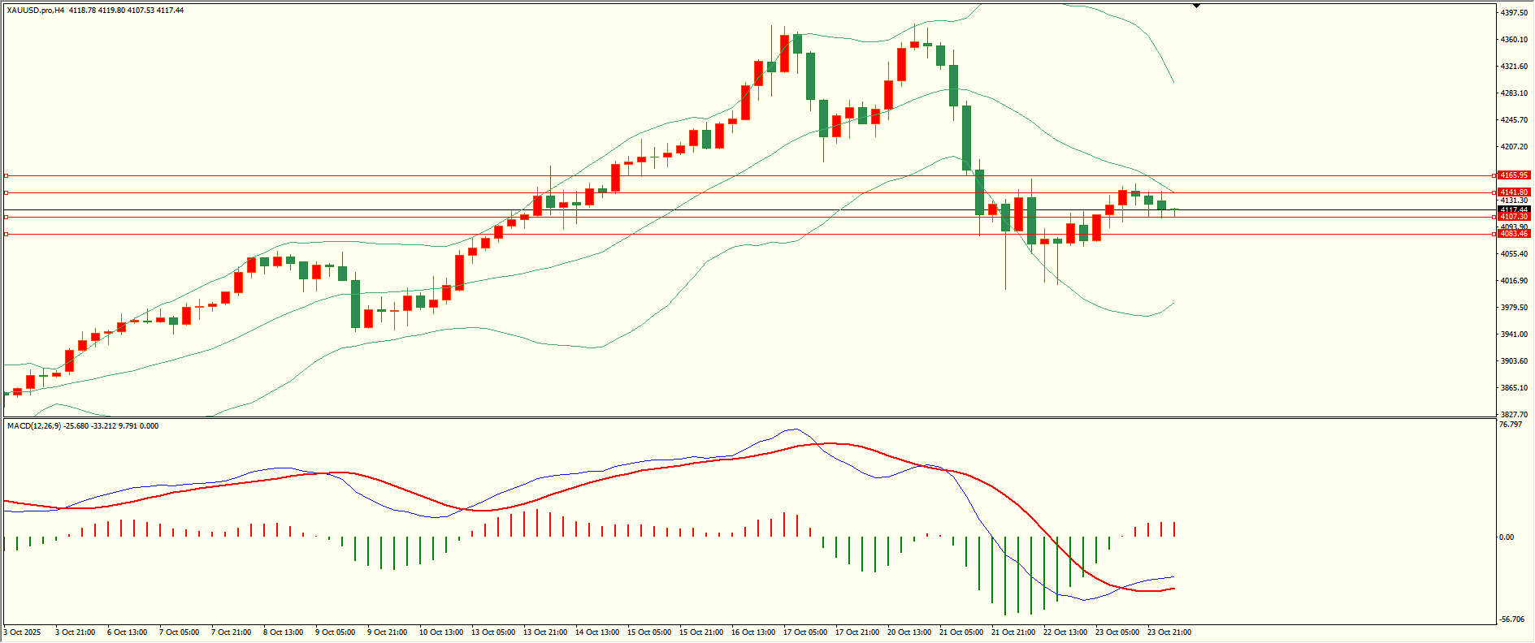The image size is (1535, 643).
Task: Click the right handle of 4107.30 line
Action: pos(1495,217)
